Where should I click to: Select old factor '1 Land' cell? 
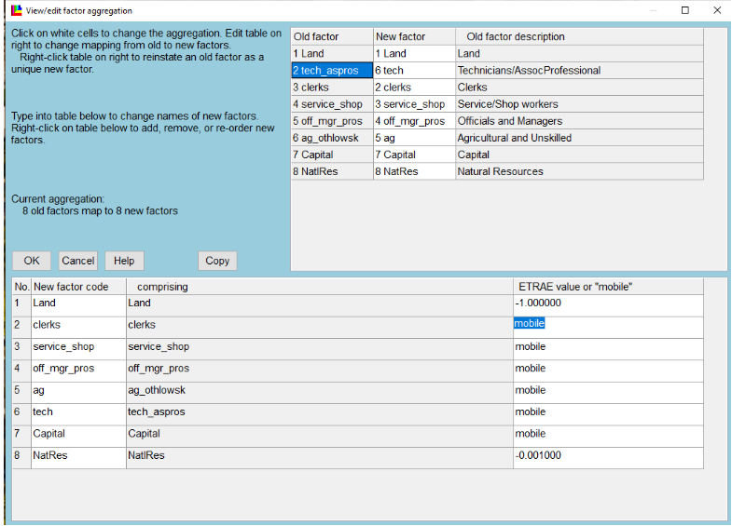tap(332, 54)
